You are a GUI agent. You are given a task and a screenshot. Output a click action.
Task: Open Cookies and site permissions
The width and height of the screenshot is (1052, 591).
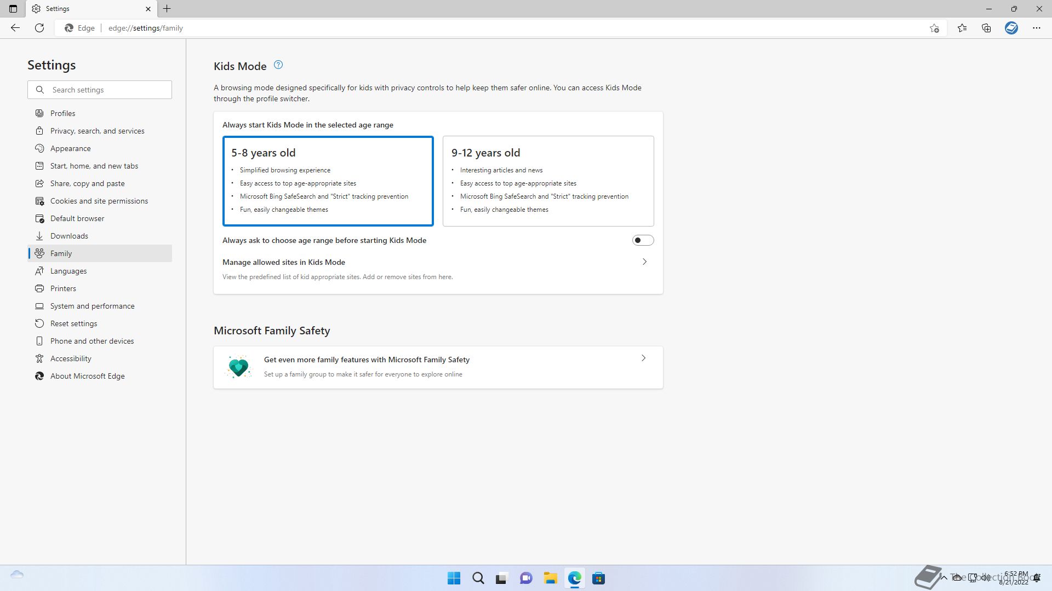tap(100, 201)
